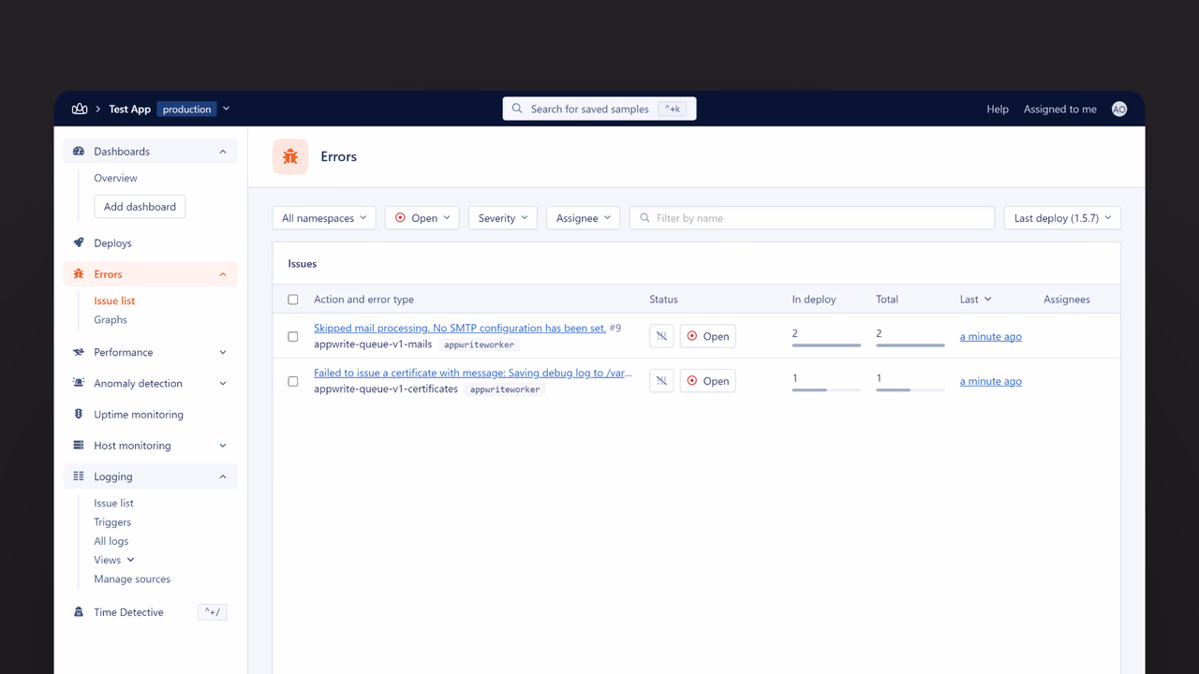Open the Skipped mail processing issue link
This screenshot has width=1199, height=674.
tap(460, 328)
